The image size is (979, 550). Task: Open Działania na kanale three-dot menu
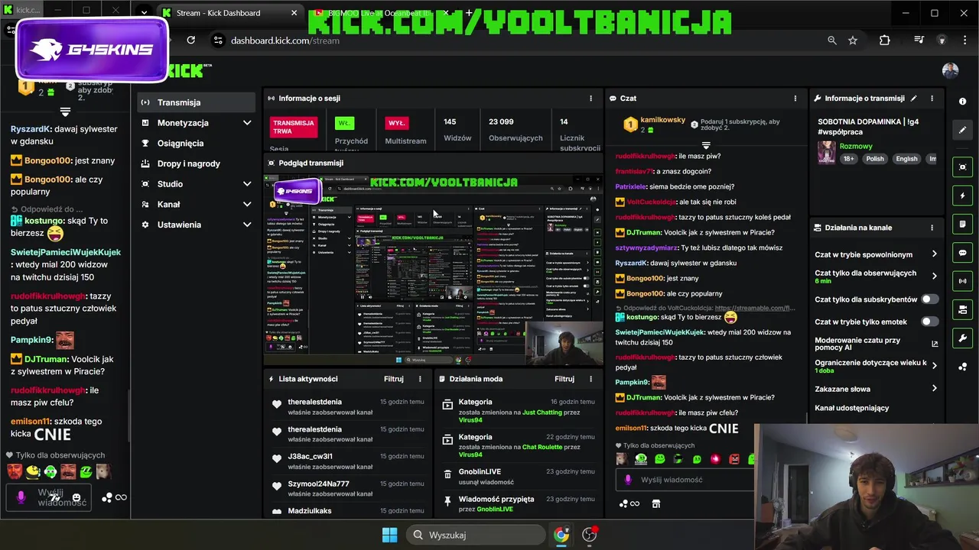[932, 228]
